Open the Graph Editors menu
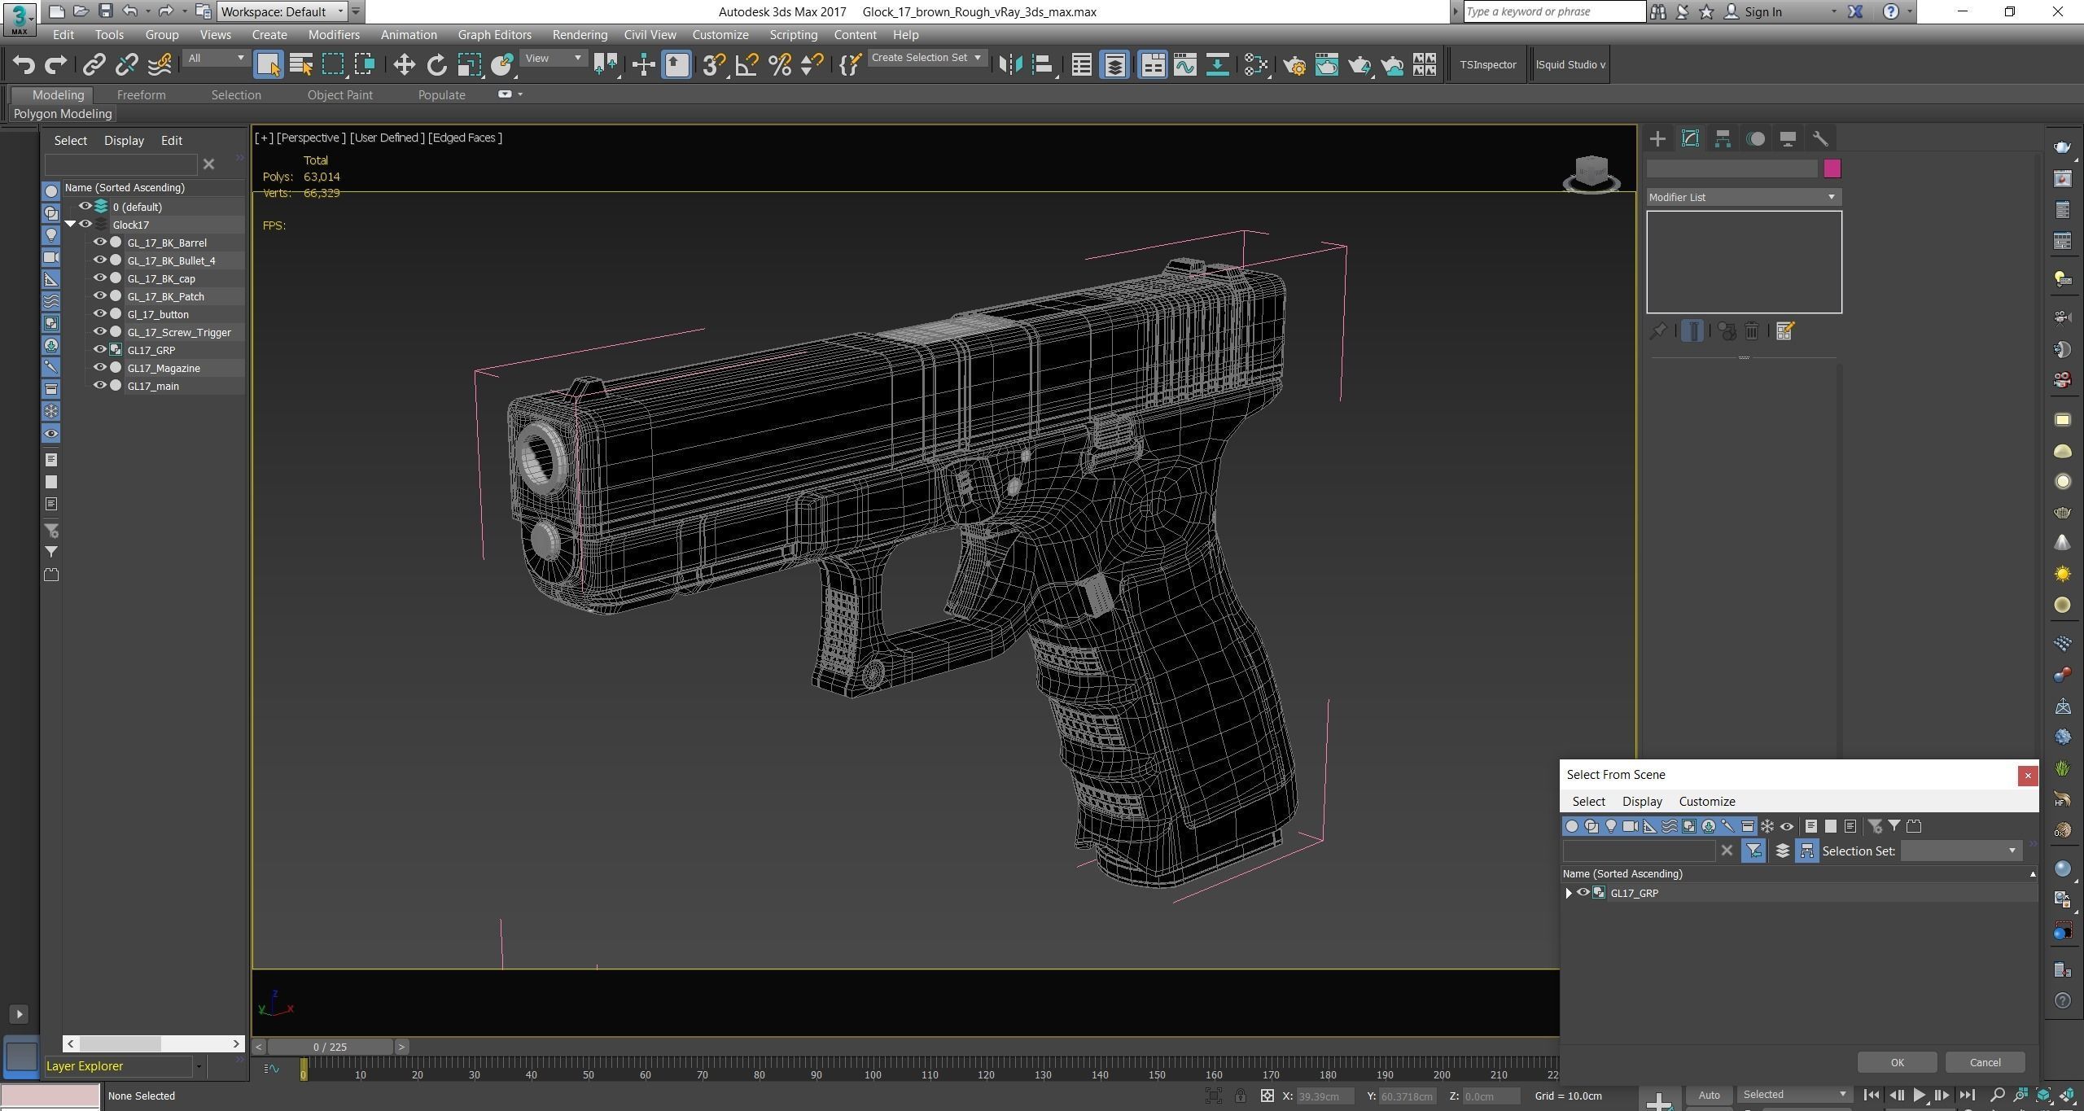This screenshot has width=2084, height=1111. pyautogui.click(x=494, y=35)
